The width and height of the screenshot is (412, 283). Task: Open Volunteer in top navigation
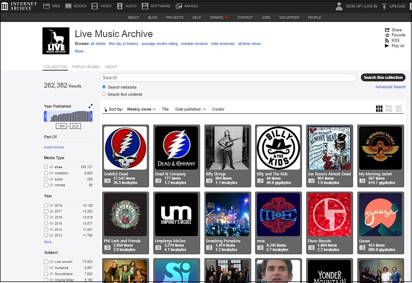point(289,18)
